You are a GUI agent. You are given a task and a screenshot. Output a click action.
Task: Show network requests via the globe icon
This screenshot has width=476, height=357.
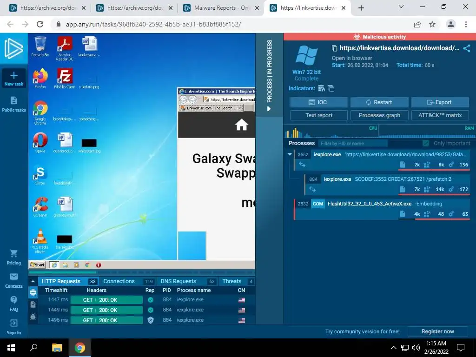(x=33, y=292)
